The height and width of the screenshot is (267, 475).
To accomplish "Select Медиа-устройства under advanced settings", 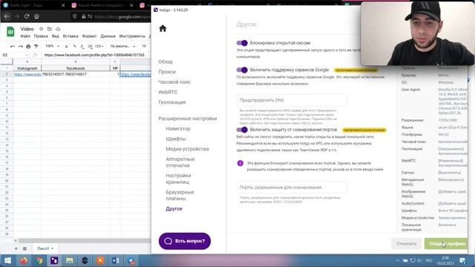I will pos(187,149).
